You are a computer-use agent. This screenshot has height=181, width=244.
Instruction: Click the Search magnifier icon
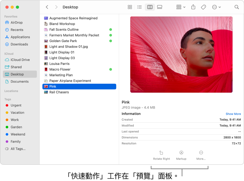click(236, 7)
